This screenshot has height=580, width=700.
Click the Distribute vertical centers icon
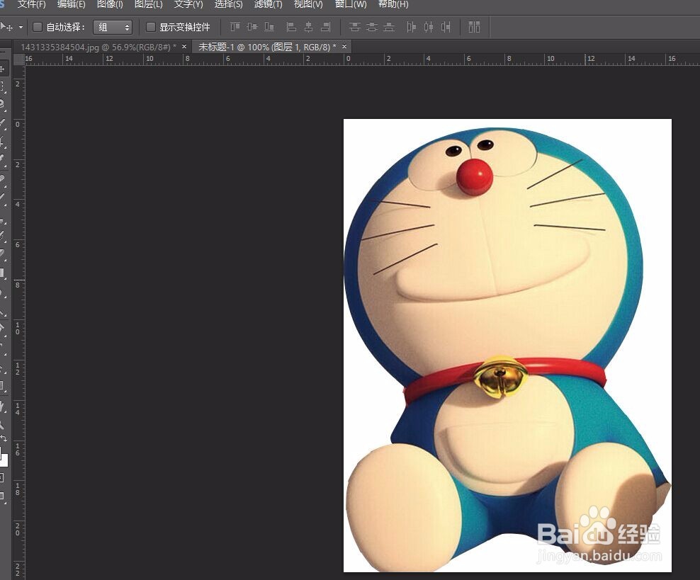pos(372,27)
